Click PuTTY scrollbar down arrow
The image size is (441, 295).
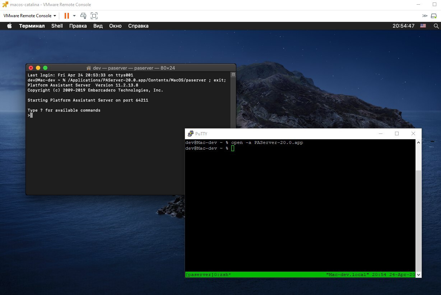click(419, 275)
